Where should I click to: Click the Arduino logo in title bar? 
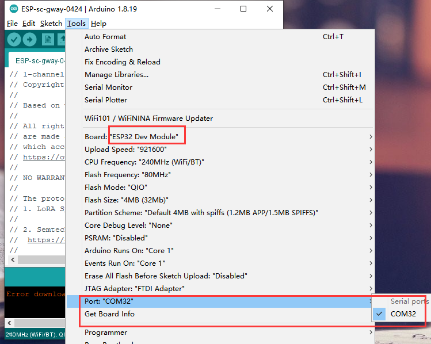click(14, 9)
